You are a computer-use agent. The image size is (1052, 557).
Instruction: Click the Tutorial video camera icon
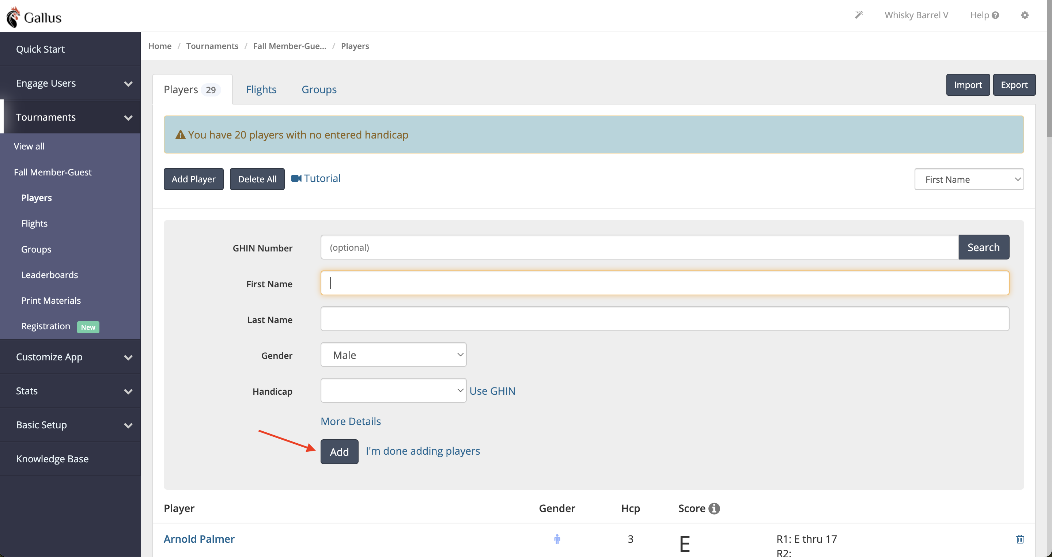[x=296, y=178]
